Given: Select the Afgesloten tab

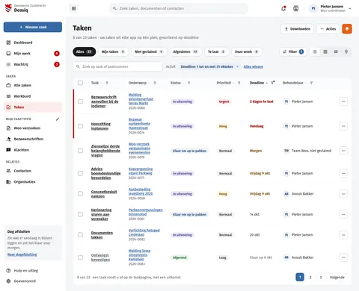Looking at the screenshot, I should click(x=185, y=51).
